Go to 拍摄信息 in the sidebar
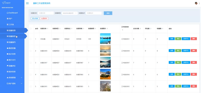 click(12, 30)
